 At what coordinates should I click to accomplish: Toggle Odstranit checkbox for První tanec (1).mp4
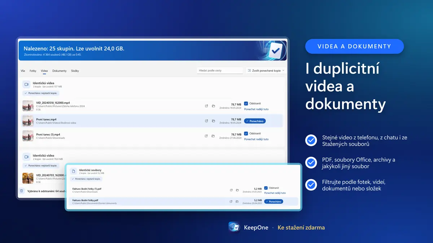[x=246, y=134]
